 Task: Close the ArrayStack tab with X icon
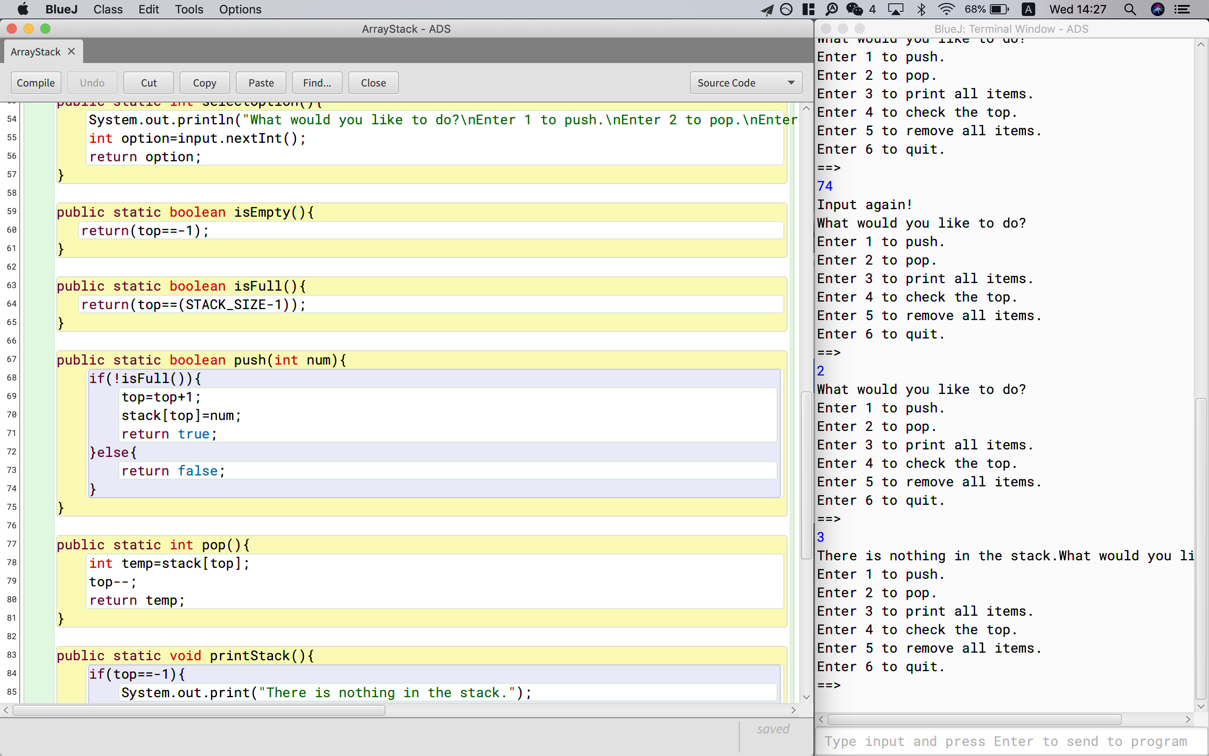point(71,52)
